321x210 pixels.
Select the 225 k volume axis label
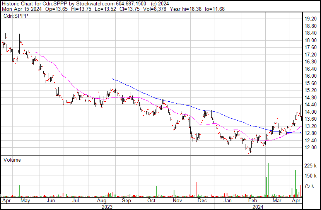tap(311, 166)
